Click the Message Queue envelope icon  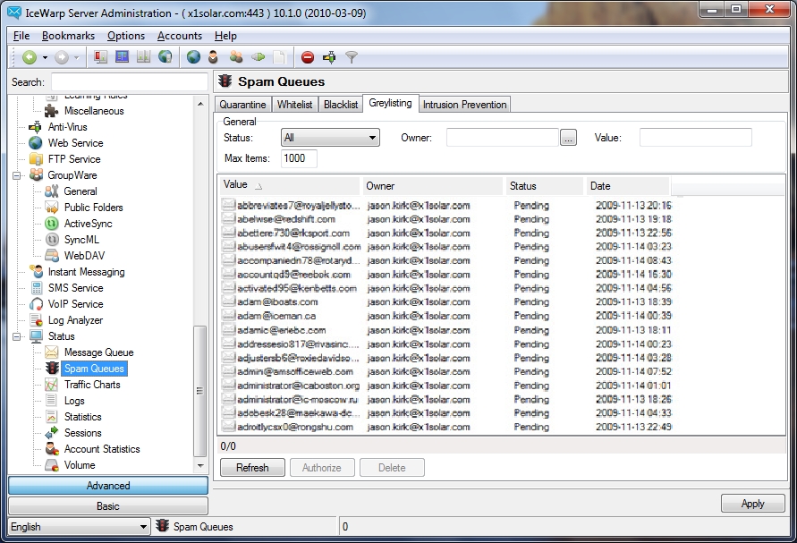point(52,352)
